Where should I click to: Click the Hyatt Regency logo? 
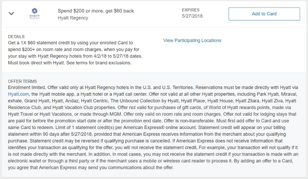[35, 14]
